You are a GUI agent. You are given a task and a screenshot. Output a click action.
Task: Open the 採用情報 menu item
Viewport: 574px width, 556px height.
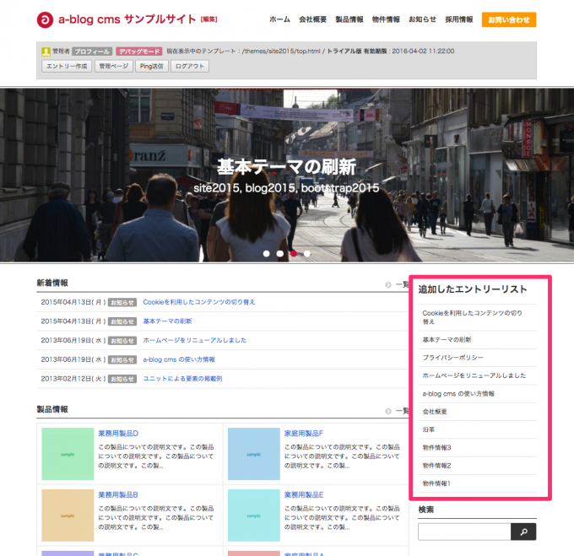click(x=459, y=19)
